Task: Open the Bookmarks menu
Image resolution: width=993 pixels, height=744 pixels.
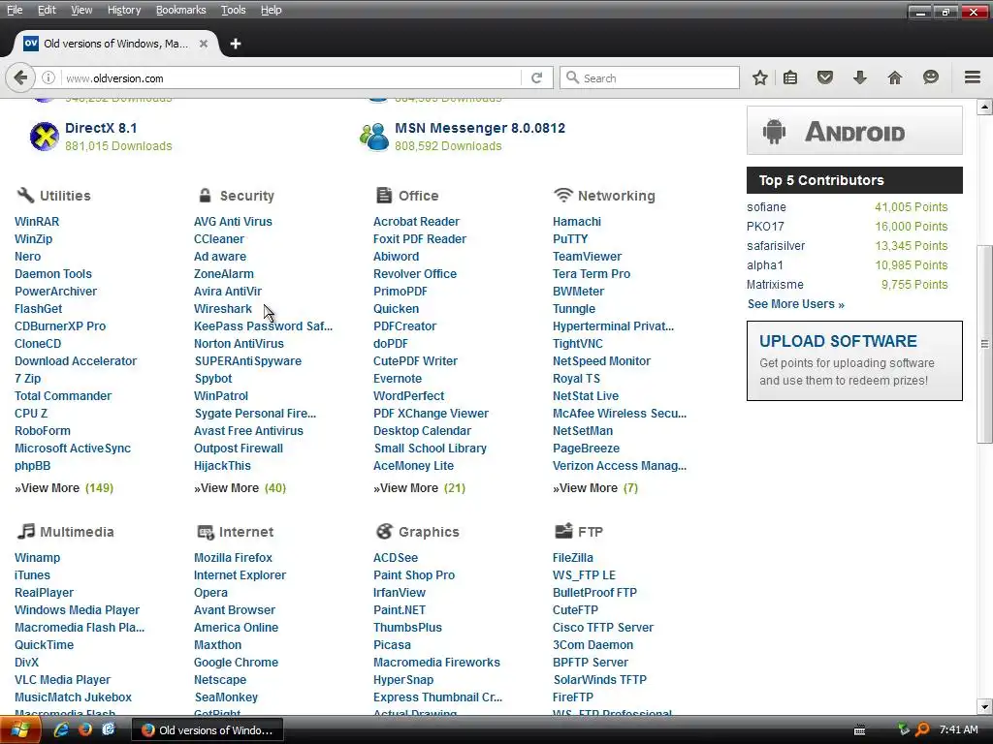Action: pos(180,10)
